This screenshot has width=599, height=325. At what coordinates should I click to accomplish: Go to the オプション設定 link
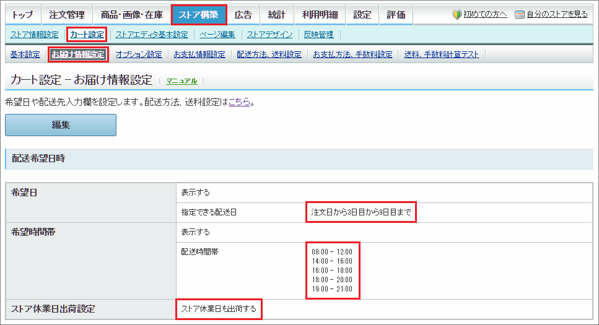click(x=139, y=54)
